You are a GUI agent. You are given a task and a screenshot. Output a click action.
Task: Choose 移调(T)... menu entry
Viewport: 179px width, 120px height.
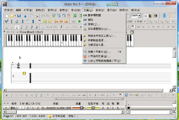click(x=104, y=24)
